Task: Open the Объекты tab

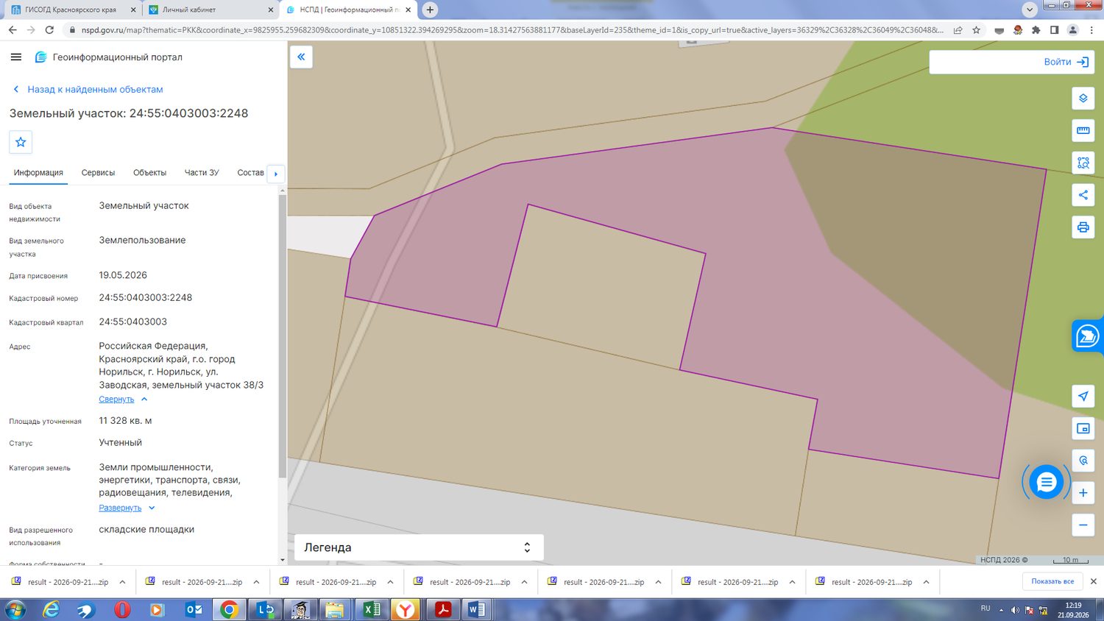Action: pyautogui.click(x=149, y=173)
